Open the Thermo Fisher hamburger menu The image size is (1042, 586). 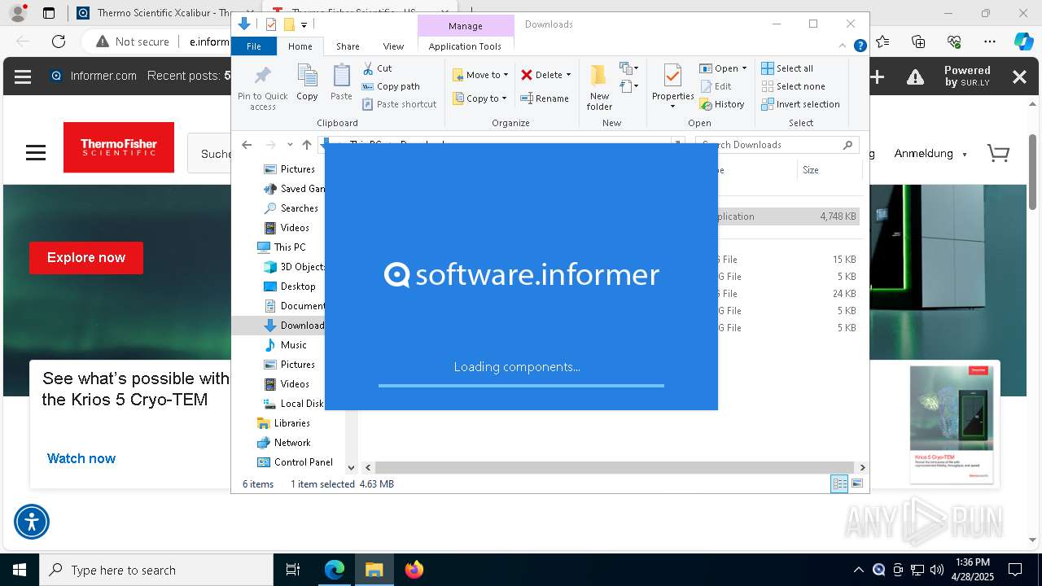[x=36, y=153]
